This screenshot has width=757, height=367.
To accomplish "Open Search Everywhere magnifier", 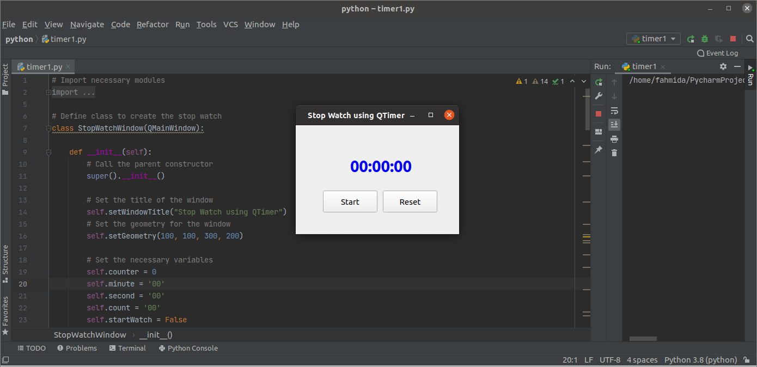I will (x=750, y=39).
